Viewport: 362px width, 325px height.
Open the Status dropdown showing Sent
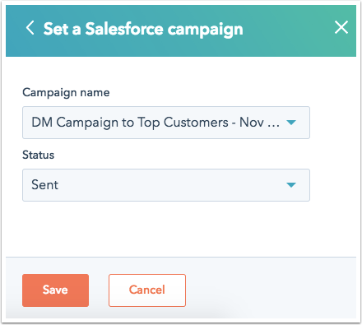(x=166, y=185)
